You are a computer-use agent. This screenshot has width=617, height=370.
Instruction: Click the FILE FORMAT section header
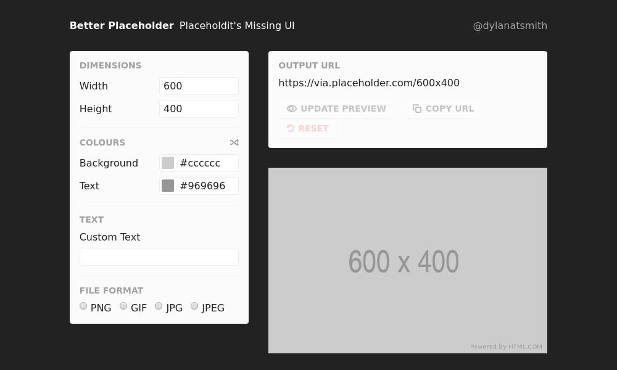[112, 290]
